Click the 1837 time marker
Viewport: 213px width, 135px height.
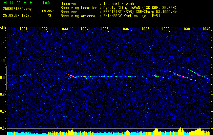pyautogui.click(x=145, y=29)
